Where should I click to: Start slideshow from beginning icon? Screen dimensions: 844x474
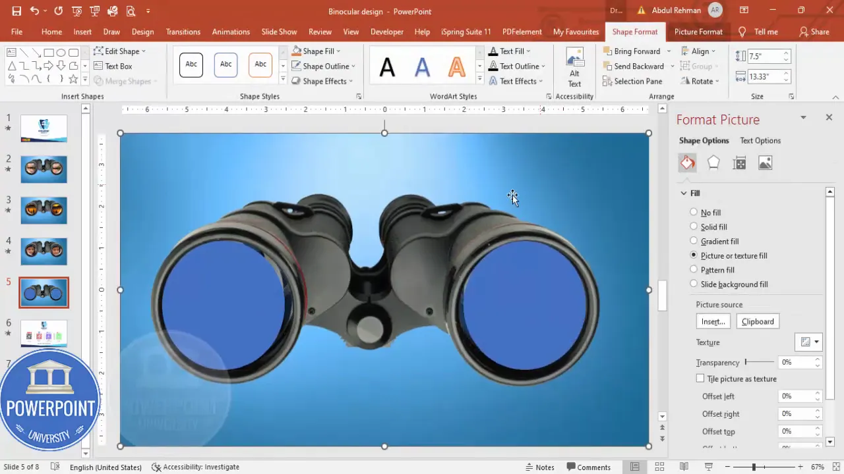coord(77,11)
